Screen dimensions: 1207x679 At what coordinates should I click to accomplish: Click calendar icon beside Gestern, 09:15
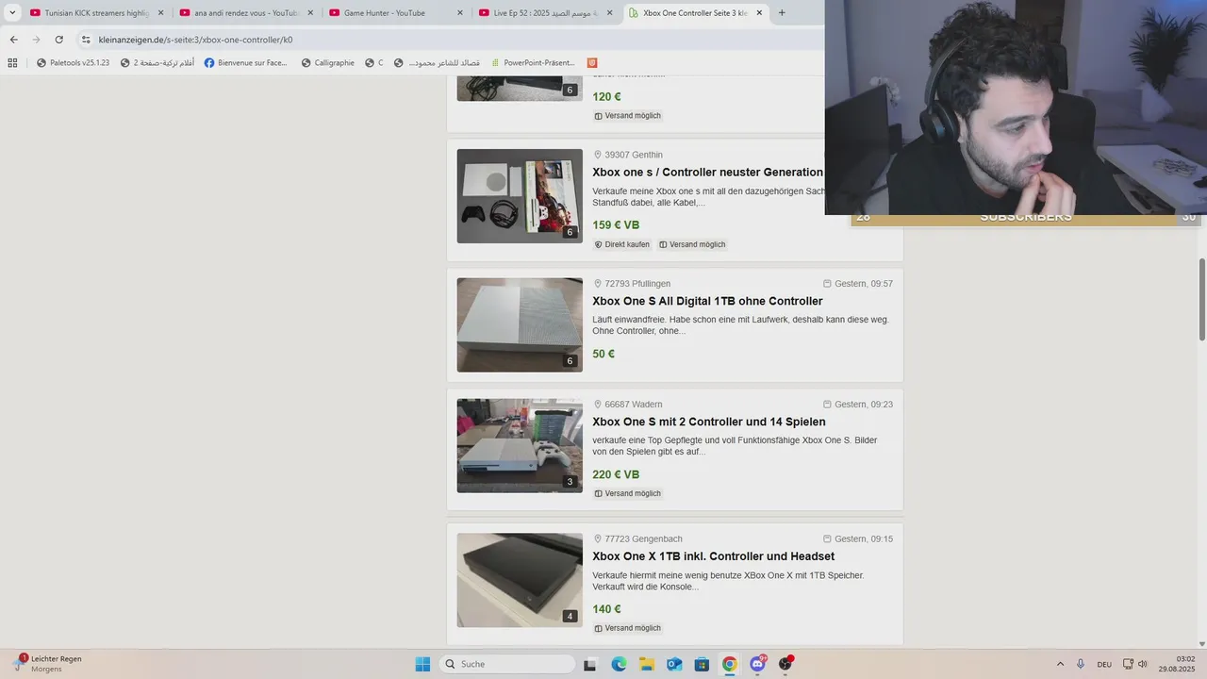(x=827, y=539)
